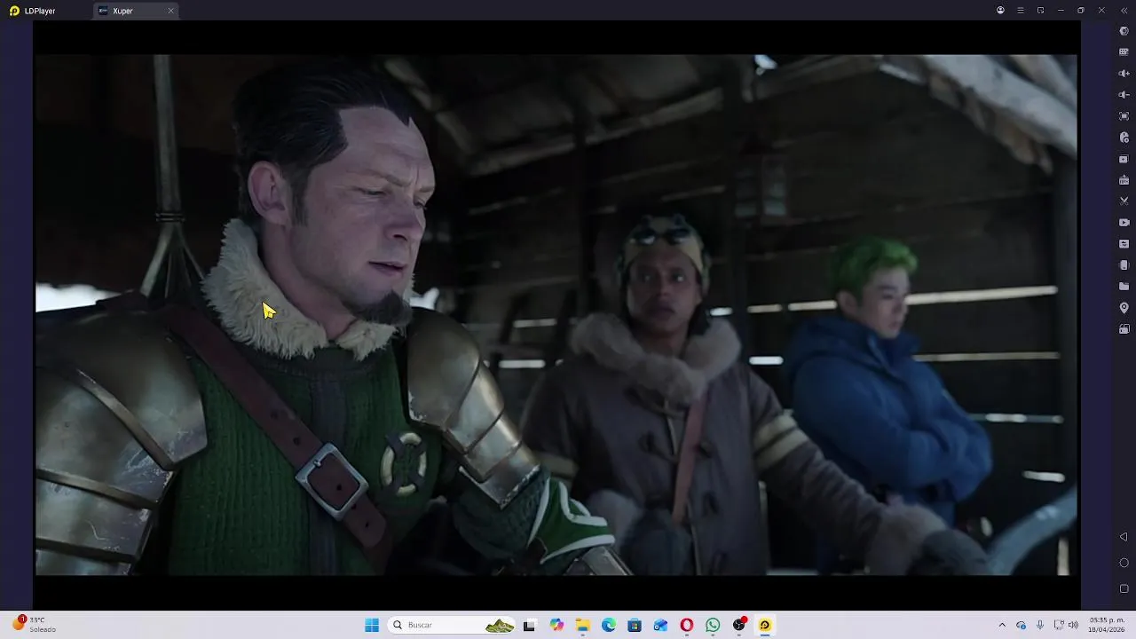
Task: Minimize the LDPlayer window
Action: (x=1061, y=11)
